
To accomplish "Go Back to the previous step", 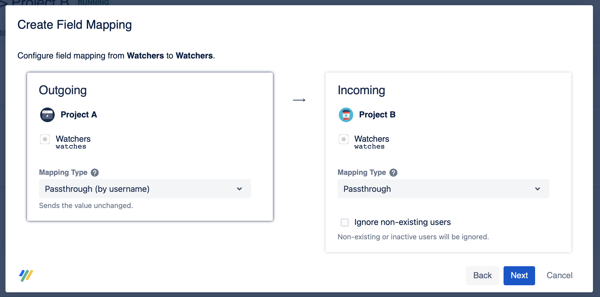I will (x=482, y=276).
